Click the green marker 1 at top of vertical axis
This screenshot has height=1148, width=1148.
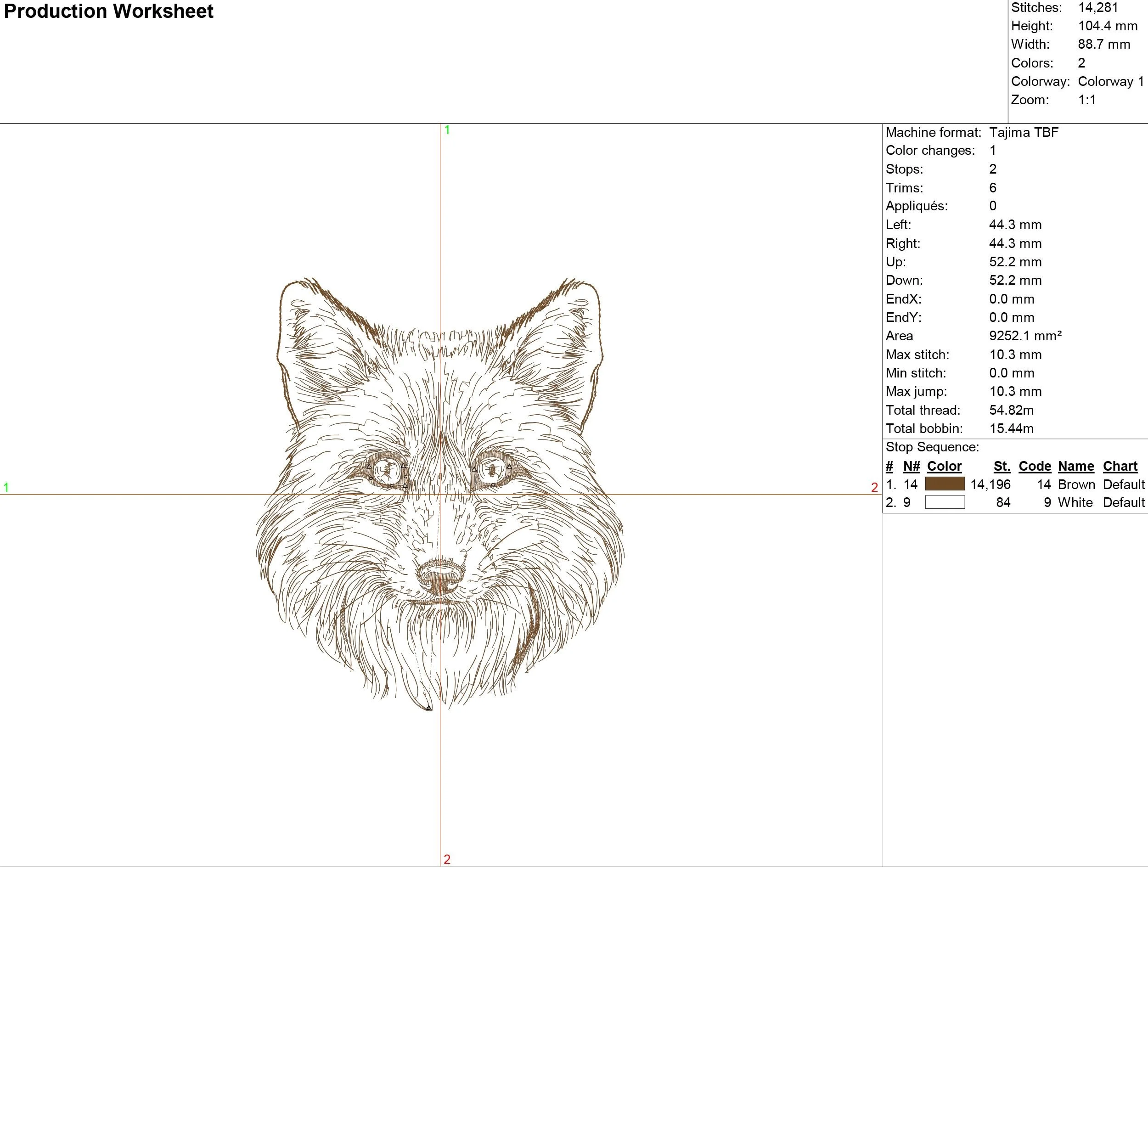447,130
